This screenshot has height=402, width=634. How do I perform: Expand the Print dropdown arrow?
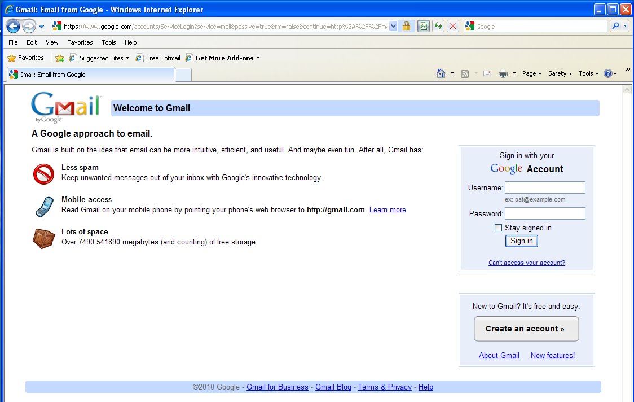[x=514, y=73]
